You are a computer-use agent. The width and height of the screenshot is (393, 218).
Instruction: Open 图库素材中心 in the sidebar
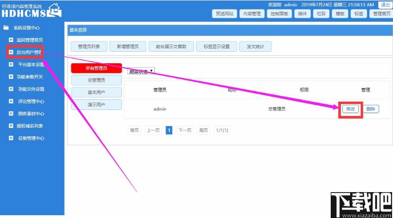click(x=31, y=114)
